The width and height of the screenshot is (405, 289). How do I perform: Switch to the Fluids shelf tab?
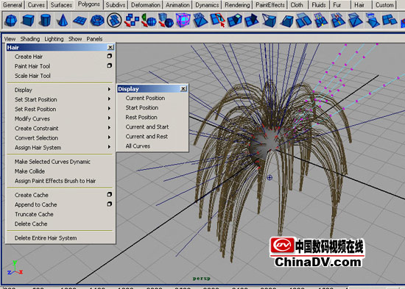click(319, 5)
